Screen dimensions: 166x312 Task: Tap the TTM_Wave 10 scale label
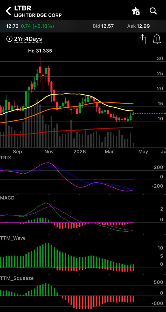[160, 248]
